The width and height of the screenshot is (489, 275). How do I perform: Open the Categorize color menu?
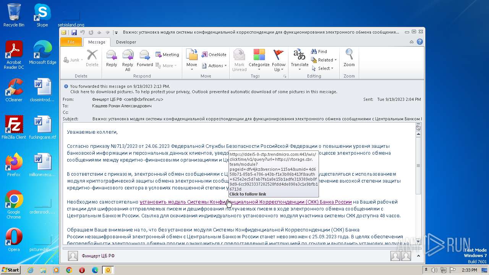tap(259, 60)
